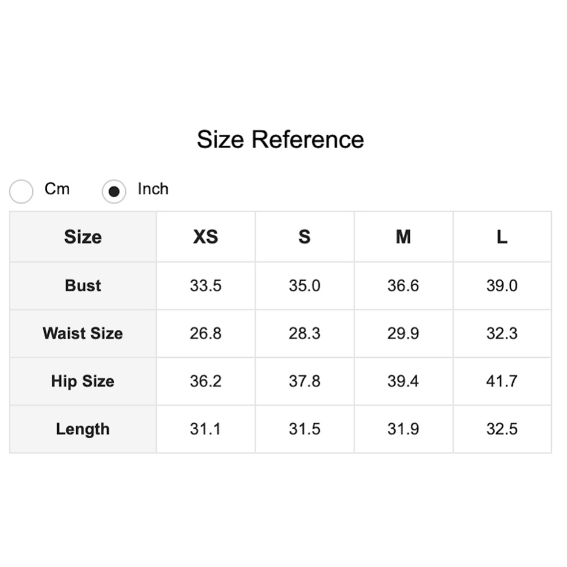The height and width of the screenshot is (567, 567).
Task: Click the Size header cell
Action: 83,237
